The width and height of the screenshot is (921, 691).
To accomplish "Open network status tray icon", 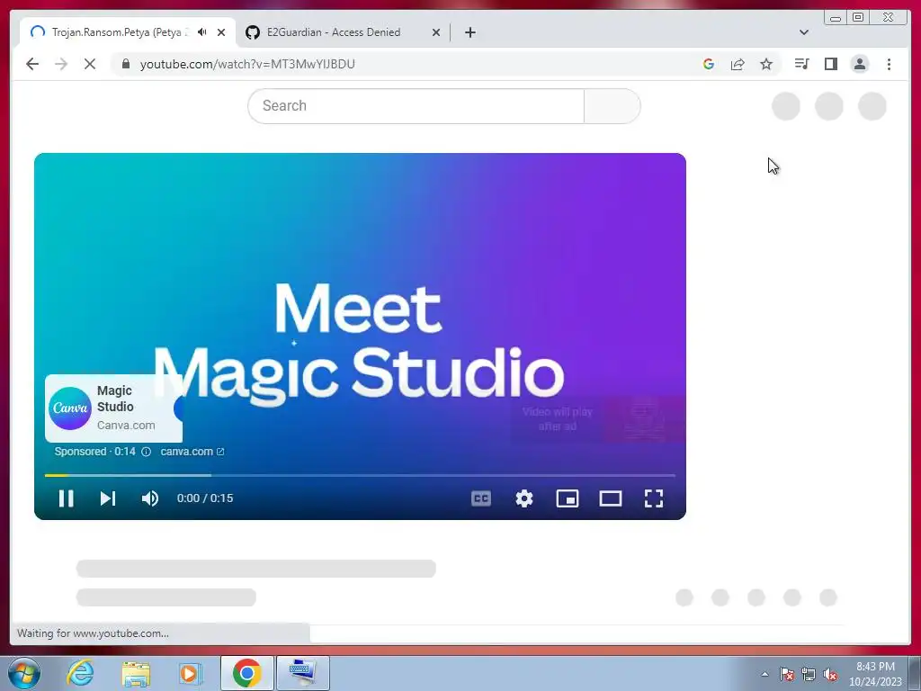I will tap(809, 674).
